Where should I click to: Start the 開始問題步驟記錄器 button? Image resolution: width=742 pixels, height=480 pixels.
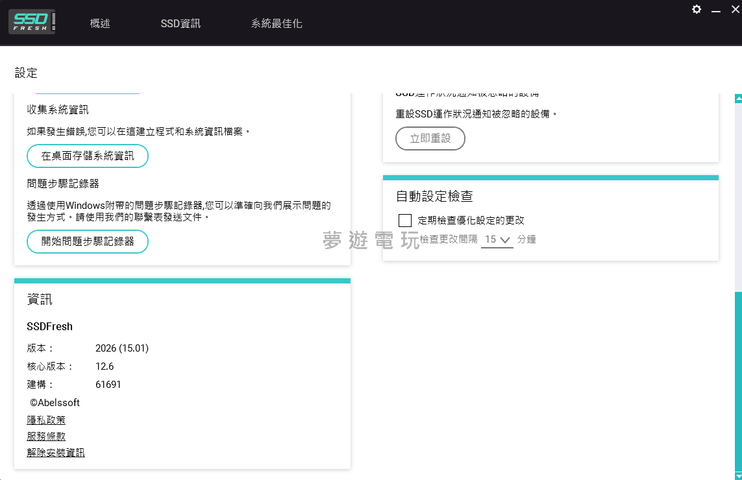coord(88,241)
